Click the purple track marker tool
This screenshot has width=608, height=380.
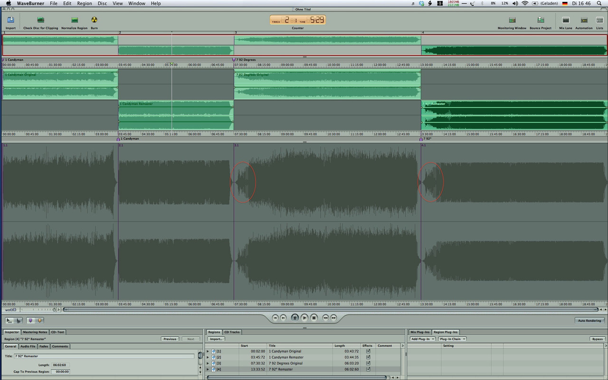(x=31, y=321)
